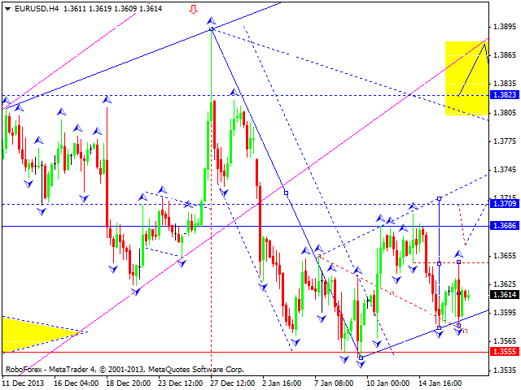The height and width of the screenshot is (390, 521).
Task: Click price axis value 1.3655
Action: (x=505, y=256)
